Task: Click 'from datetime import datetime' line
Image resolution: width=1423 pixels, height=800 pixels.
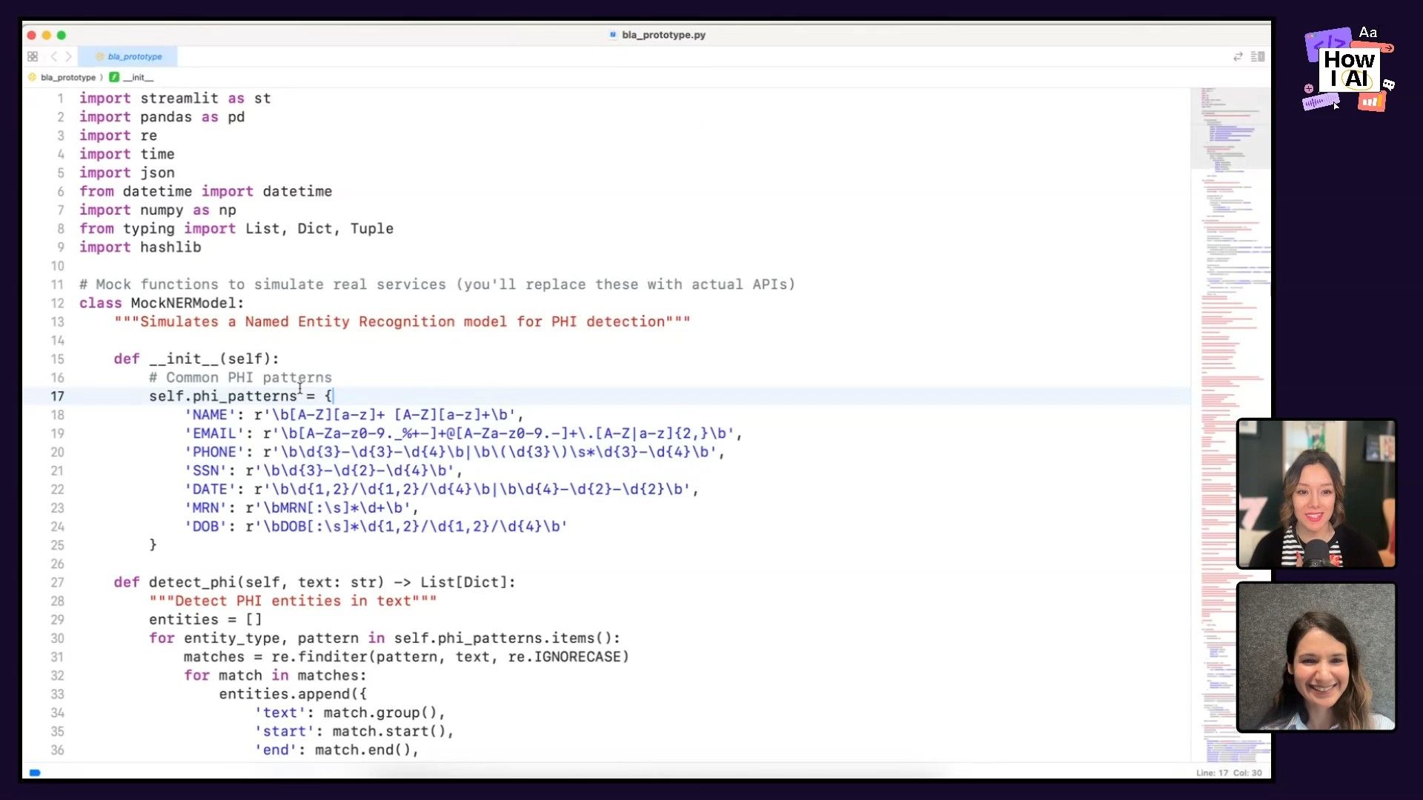Action: point(205,191)
